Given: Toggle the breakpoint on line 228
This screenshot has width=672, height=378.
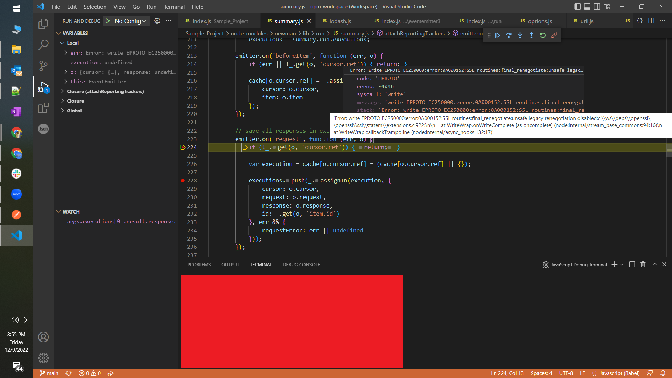Looking at the screenshot, I should point(183,181).
